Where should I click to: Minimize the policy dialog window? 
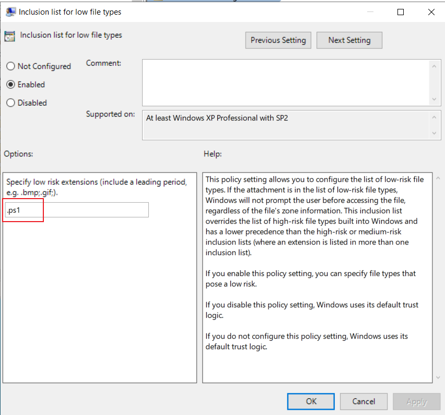click(x=370, y=12)
